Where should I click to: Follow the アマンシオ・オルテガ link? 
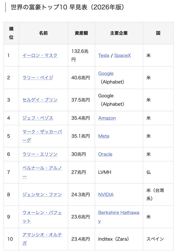(42, 239)
